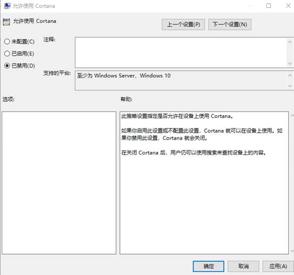Maximize the 允许使用 Cortana window
Viewport: 294px width, 275px height.
[x=269, y=6]
